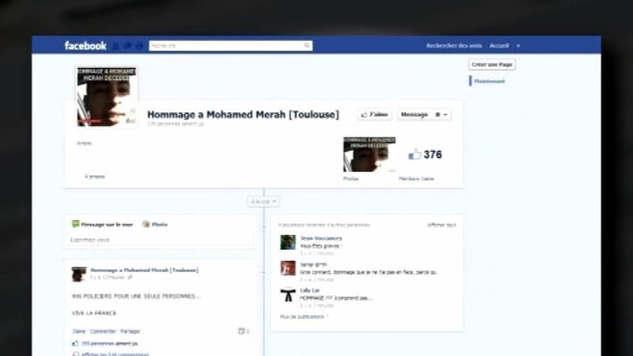Open the À propos link
Viewport: 633px width, 356px height.
(95, 176)
